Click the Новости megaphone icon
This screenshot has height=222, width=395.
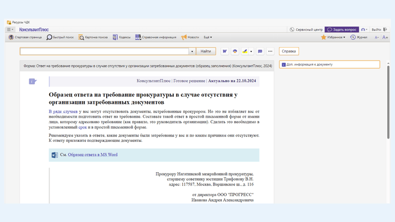click(x=184, y=37)
